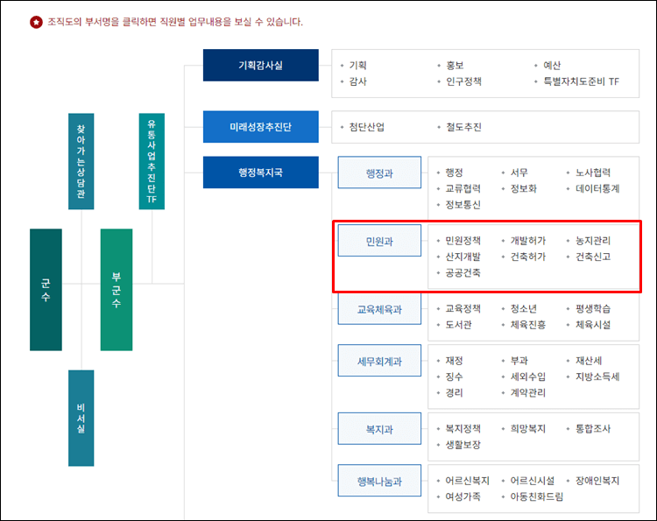The image size is (657, 521).
Task: Click the 정보화 team item
Action: pos(524,188)
